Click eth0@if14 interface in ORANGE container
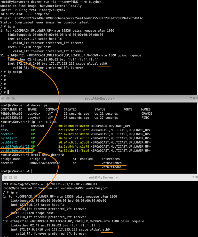The image size is (198, 237). point(19,221)
